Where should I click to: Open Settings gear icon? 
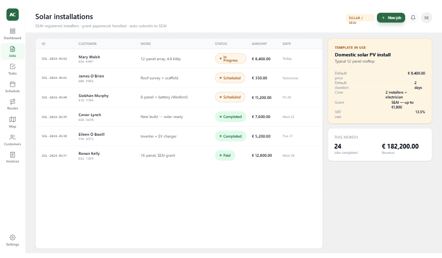pyautogui.click(x=12, y=237)
